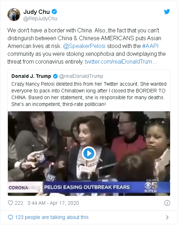179x225 pixels.
Task: Open the @realDonaldTrump handle
Action: tap(81, 76)
